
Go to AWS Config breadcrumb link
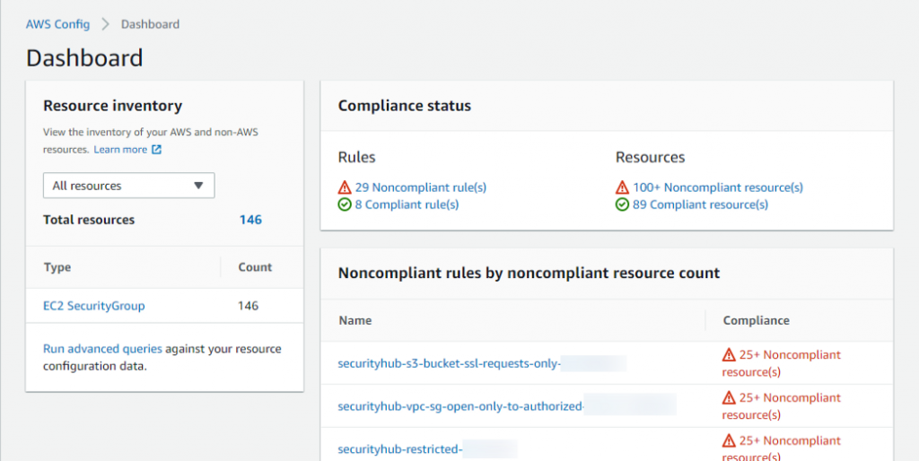[x=57, y=24]
